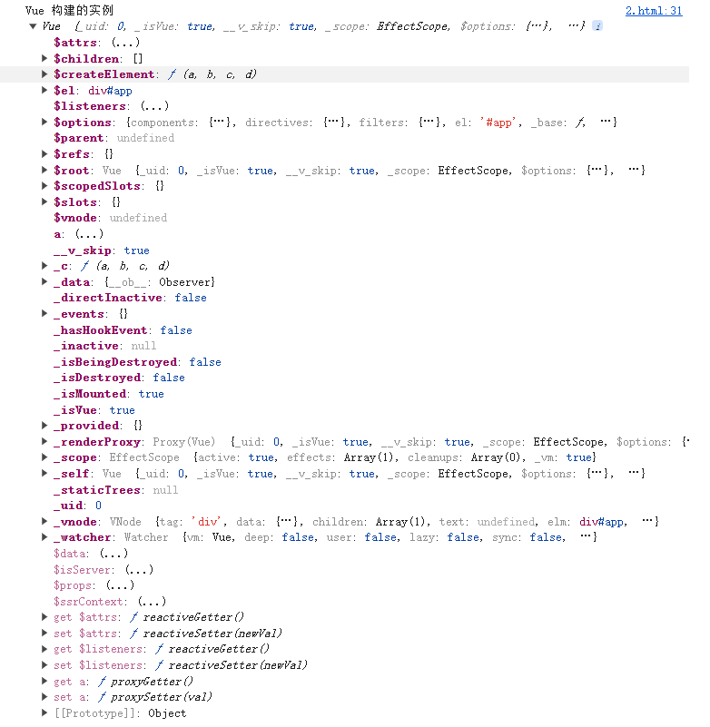Screen dimensions: 710x727
Task: Invoke the $attrs (...) getter
Action: [125, 43]
